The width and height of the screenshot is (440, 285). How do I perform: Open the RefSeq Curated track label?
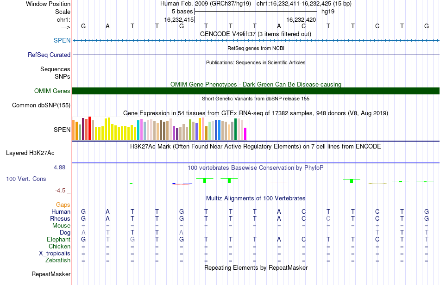49,55
